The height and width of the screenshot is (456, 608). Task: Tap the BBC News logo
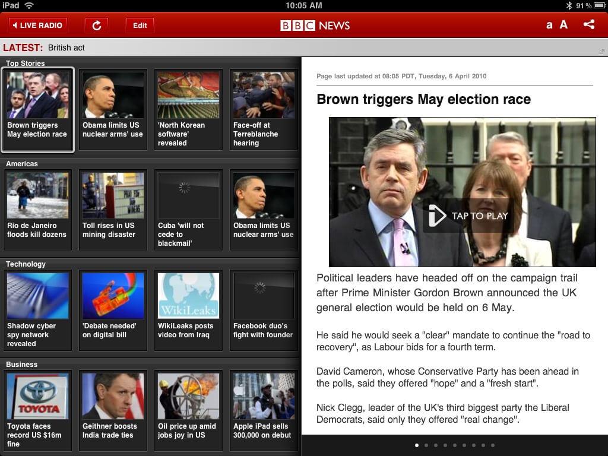[x=315, y=26]
